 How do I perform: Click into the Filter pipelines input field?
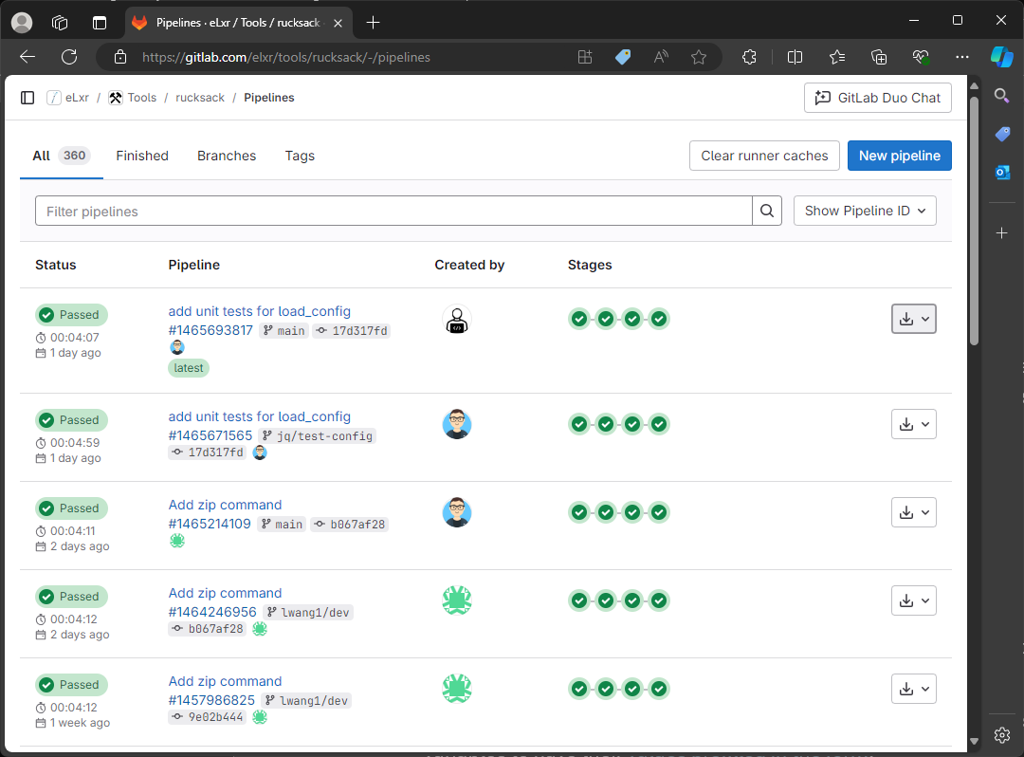(393, 211)
